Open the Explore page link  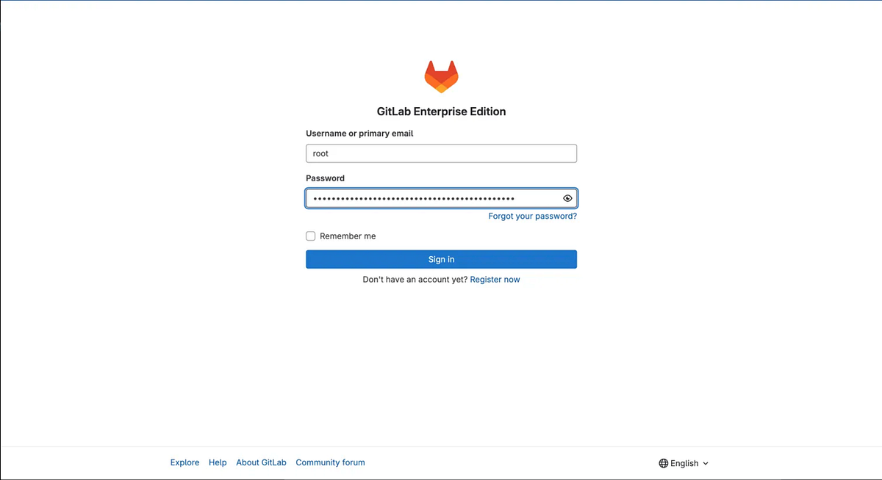point(184,462)
